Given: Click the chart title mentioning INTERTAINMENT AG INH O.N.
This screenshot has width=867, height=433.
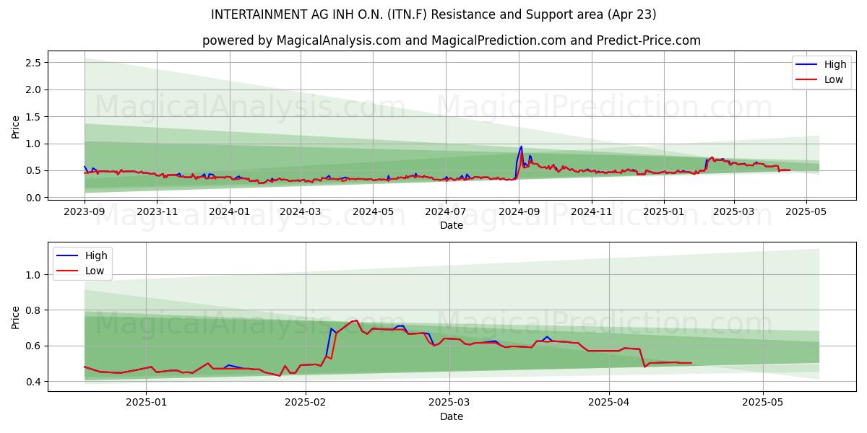Looking at the screenshot, I should tap(433, 14).
